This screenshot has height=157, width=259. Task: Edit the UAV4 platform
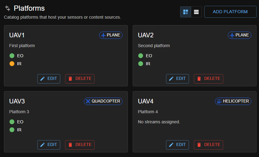(177, 145)
